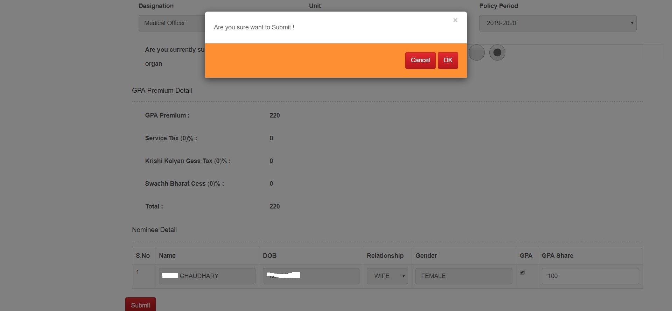The height and width of the screenshot is (311, 672).
Task: Close the submit confirmation dialog with X
Action: 455,20
